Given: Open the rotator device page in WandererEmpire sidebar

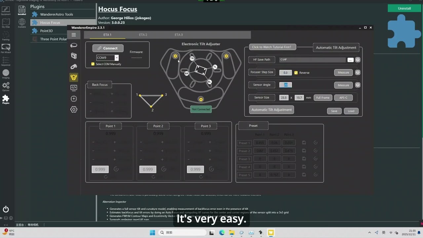Looking at the screenshot, I should coord(74,45).
